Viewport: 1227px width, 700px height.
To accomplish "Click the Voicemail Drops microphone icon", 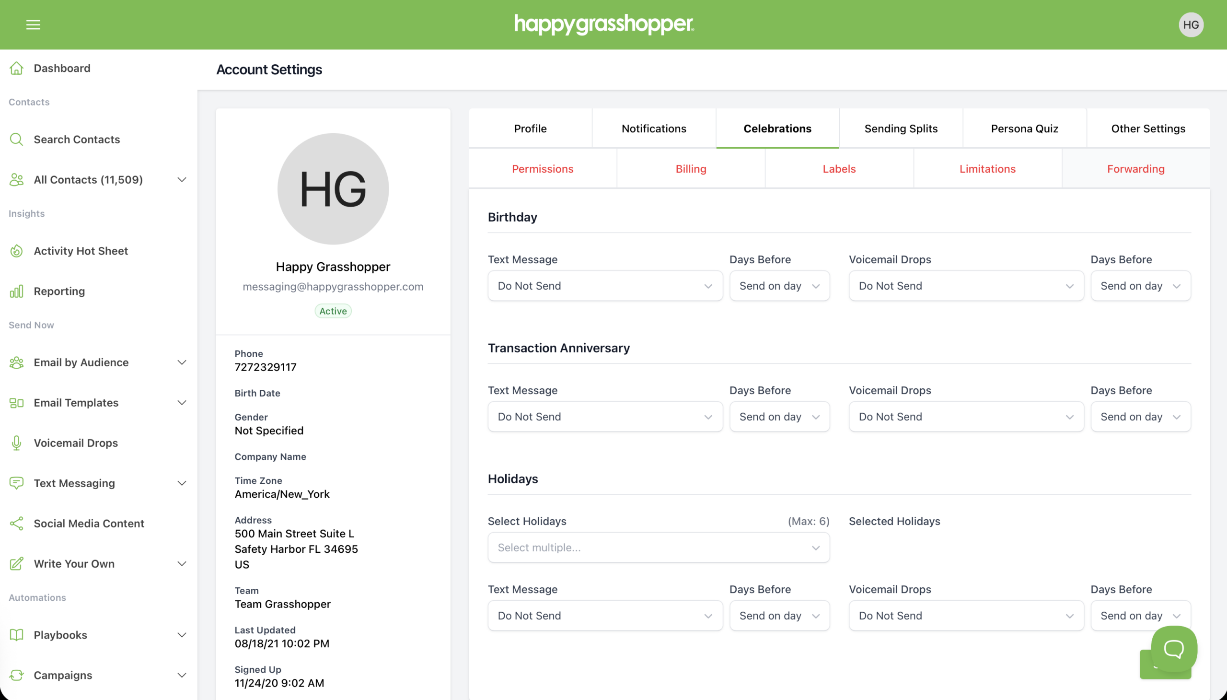I will pos(16,443).
